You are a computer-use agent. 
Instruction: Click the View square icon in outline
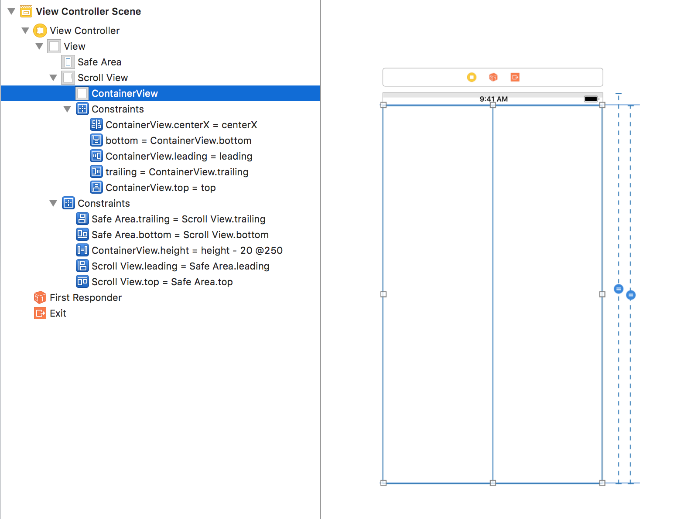[54, 46]
